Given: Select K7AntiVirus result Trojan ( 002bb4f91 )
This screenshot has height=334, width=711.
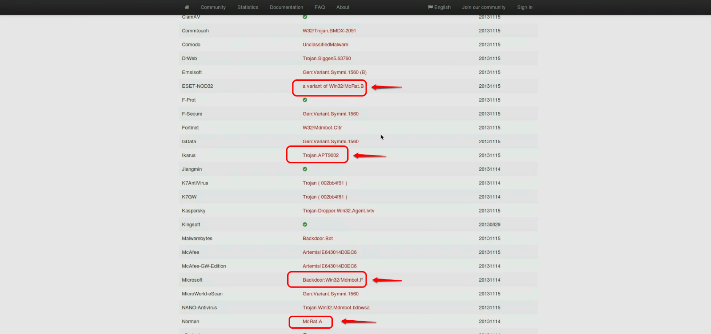Looking at the screenshot, I should [x=325, y=183].
